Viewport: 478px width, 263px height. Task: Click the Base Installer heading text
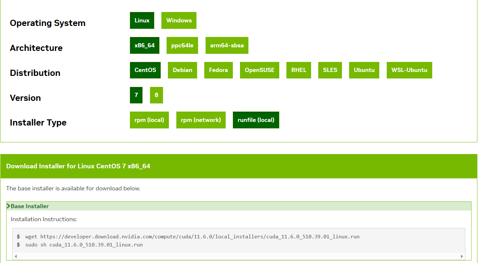[x=30, y=206]
